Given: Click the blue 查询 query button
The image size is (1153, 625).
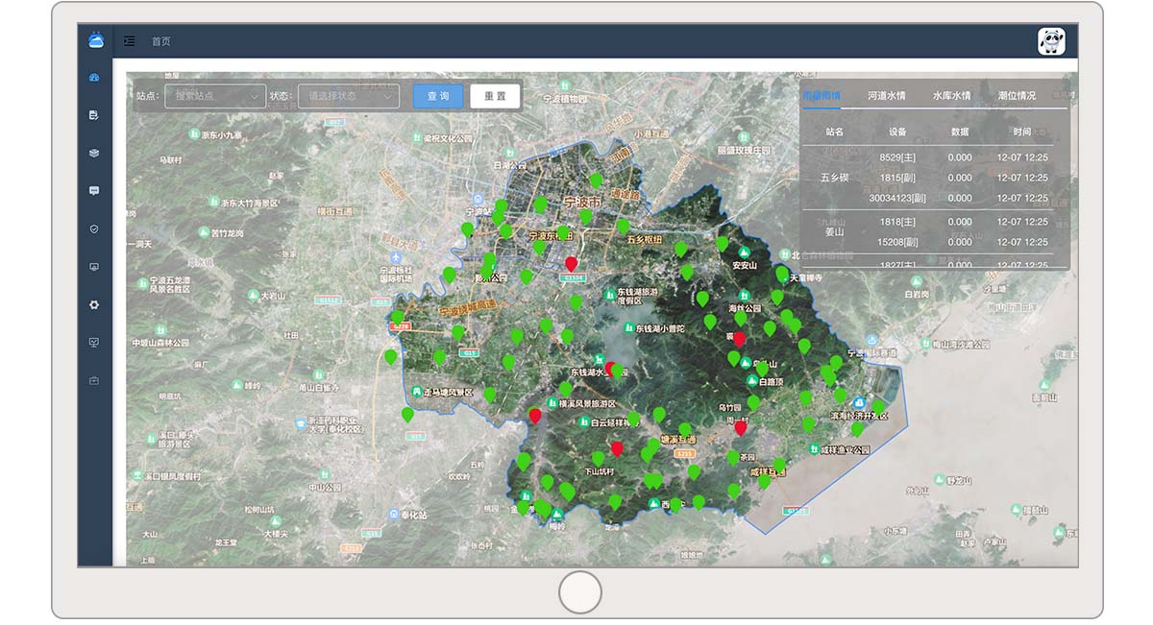Looking at the screenshot, I should tap(438, 96).
